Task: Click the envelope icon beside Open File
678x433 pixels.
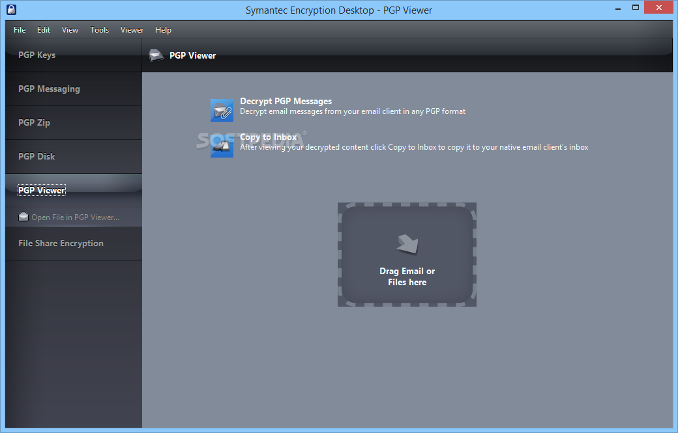Action: point(23,217)
